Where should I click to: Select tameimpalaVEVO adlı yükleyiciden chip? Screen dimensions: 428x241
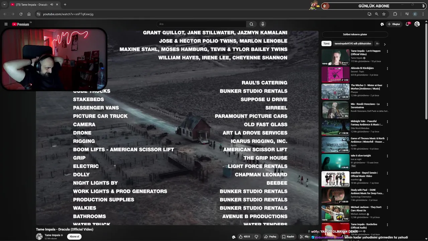pos(353,44)
